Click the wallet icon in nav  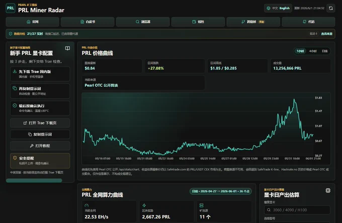pos(194,22)
